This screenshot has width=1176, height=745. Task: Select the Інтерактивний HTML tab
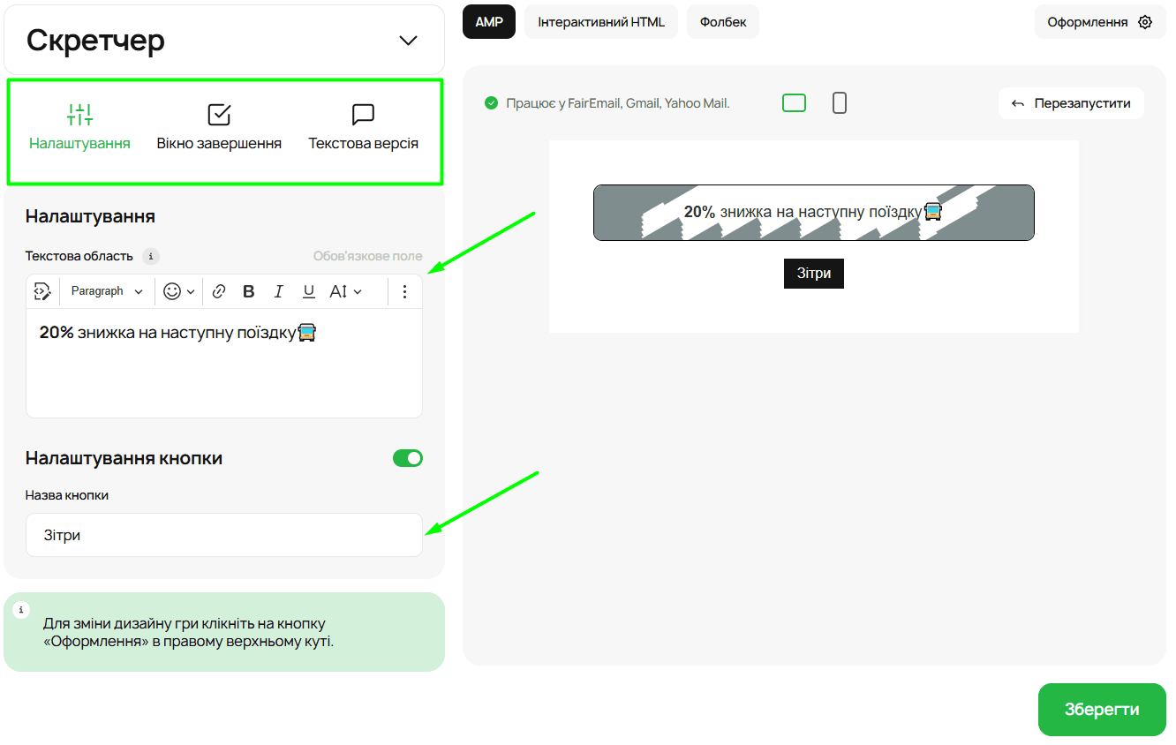point(600,22)
